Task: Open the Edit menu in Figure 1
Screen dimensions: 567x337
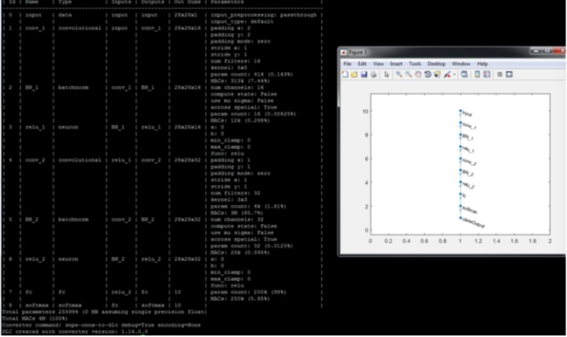Action: click(362, 63)
